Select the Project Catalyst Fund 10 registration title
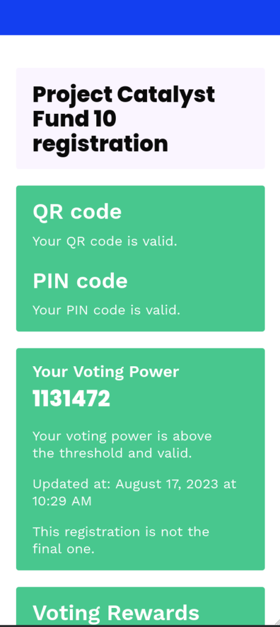Image resolution: width=280 pixels, height=627 pixels. click(124, 119)
